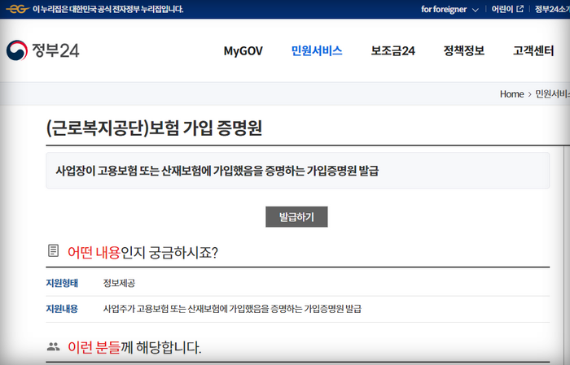The image size is (570, 365).
Task: Click the people icon beside 이런 분들께 해당합니다
Action: click(x=54, y=347)
